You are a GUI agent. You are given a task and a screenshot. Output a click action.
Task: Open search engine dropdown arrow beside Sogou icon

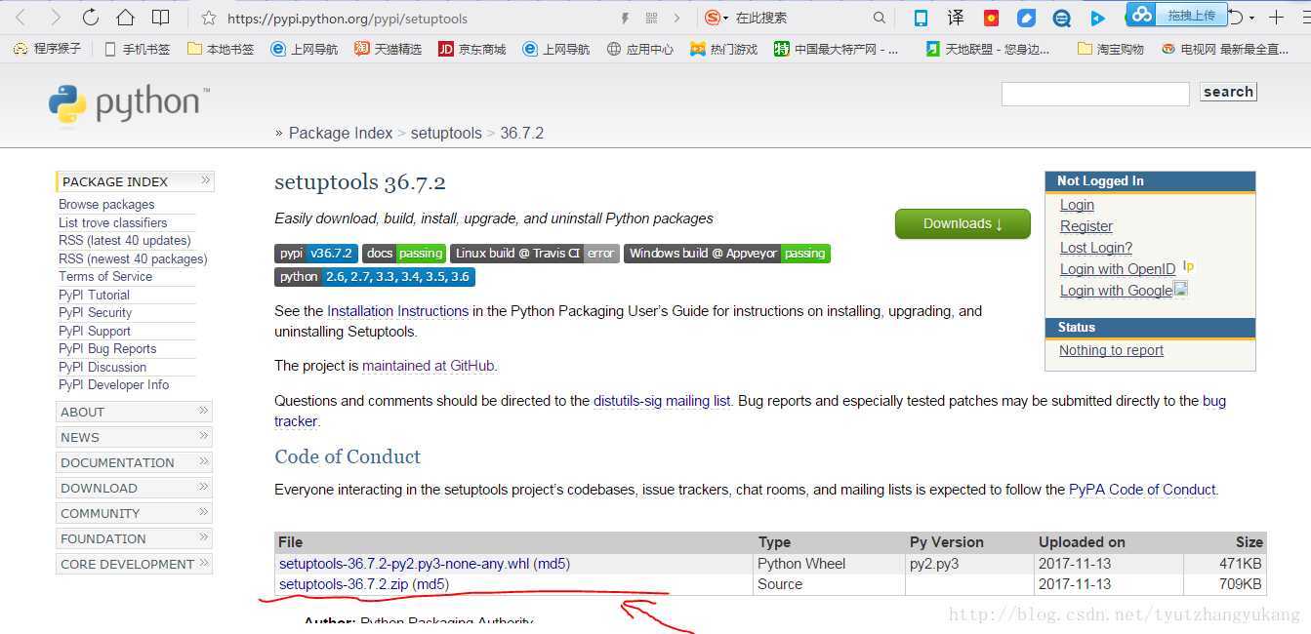[725, 19]
